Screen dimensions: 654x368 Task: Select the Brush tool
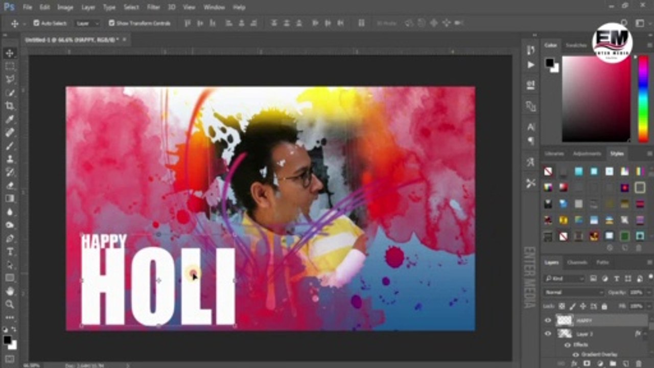pos(10,146)
